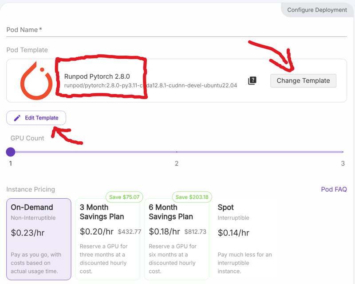Click 'Pay much less for an interruptible' description
This screenshot has height=284, width=355.
pyautogui.click(x=245, y=263)
